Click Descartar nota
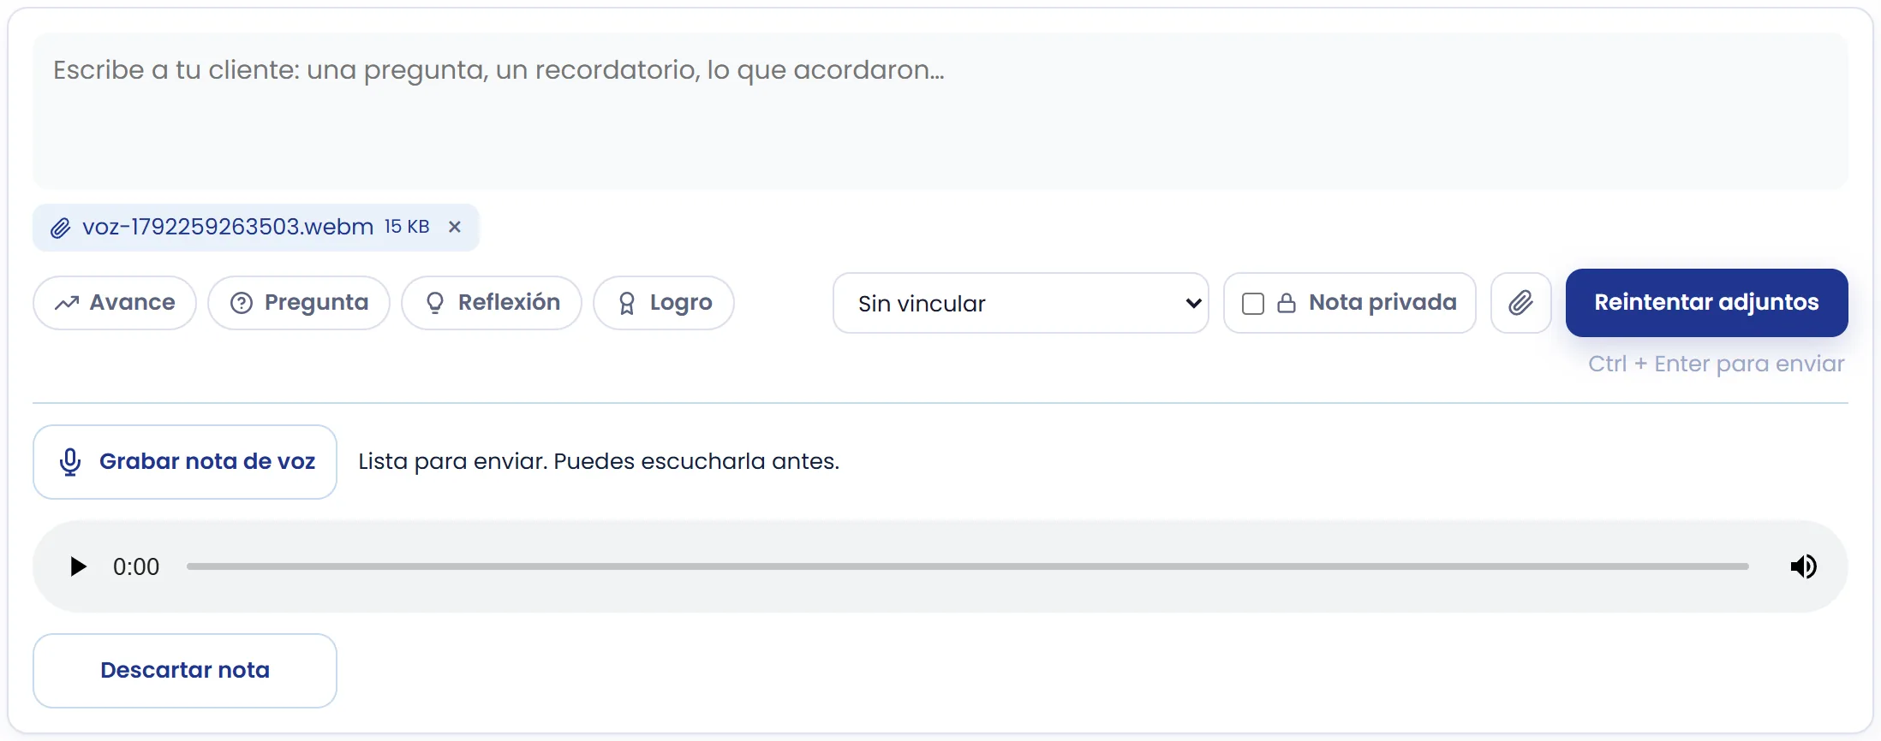 (x=185, y=671)
